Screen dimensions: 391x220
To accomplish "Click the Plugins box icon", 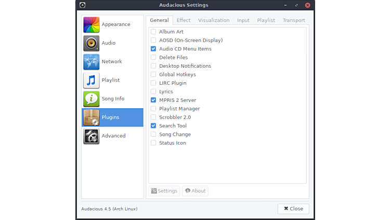I will tap(91, 118).
